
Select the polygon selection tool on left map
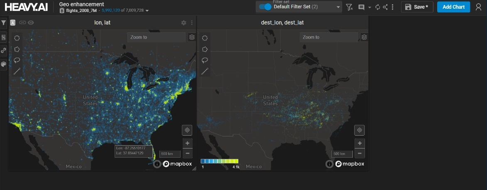(x=17, y=49)
